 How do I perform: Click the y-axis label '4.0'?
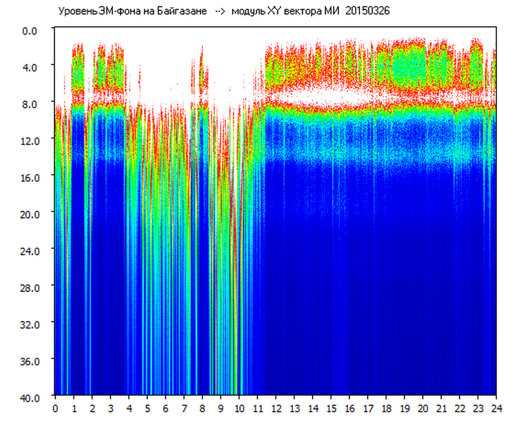(30, 68)
